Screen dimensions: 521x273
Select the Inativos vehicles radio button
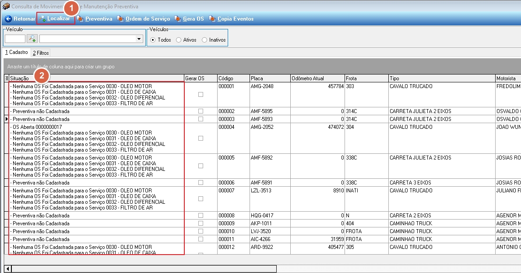pos(204,40)
